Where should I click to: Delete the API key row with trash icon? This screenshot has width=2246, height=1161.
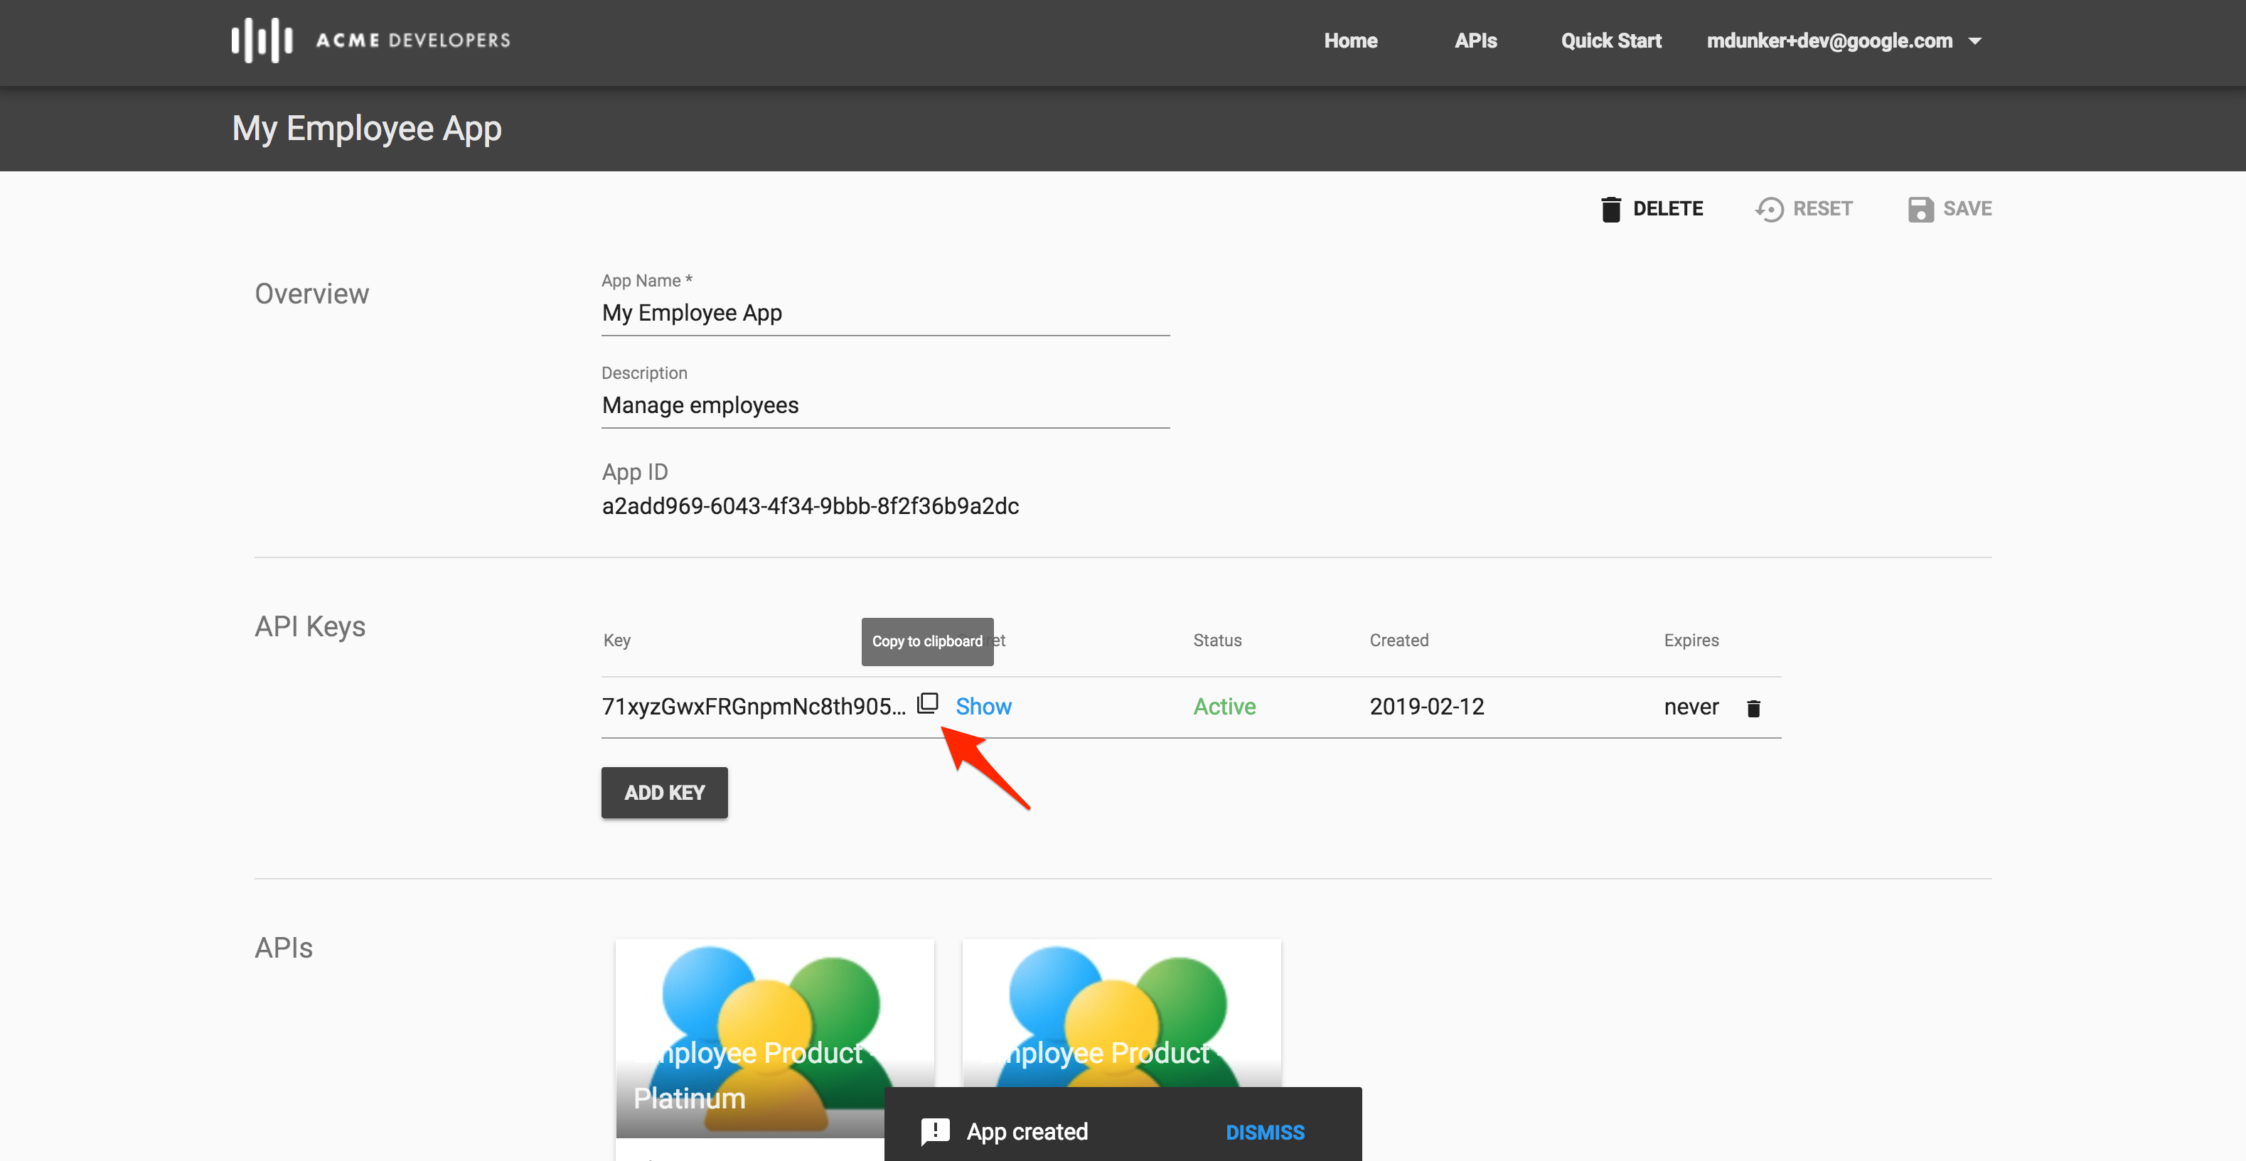pos(1753,707)
